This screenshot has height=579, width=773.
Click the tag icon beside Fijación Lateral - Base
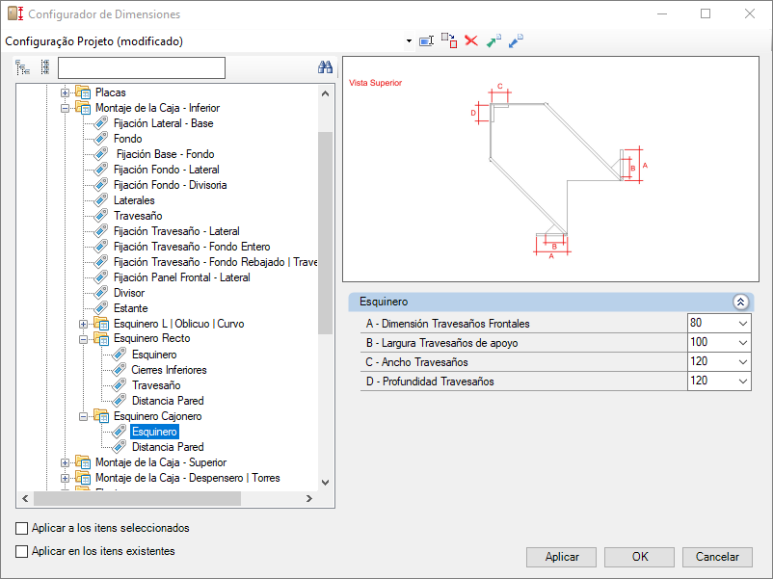click(x=100, y=123)
